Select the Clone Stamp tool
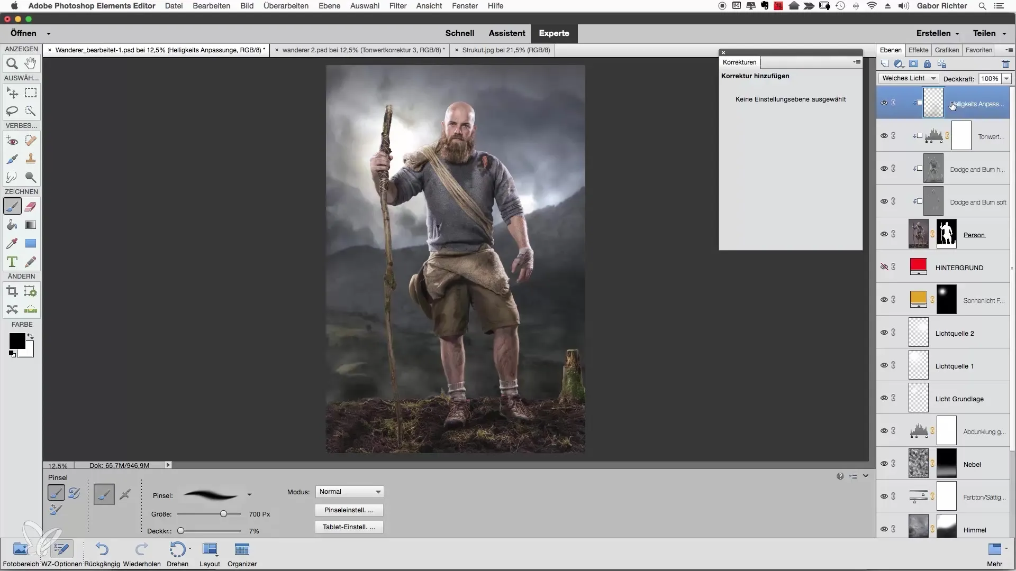This screenshot has width=1016, height=571. coord(31,159)
